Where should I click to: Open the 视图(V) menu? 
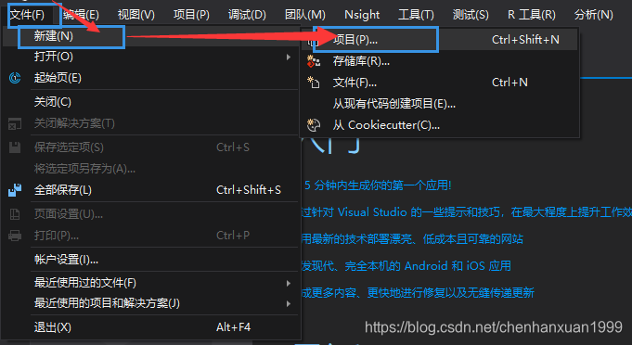[x=135, y=15]
